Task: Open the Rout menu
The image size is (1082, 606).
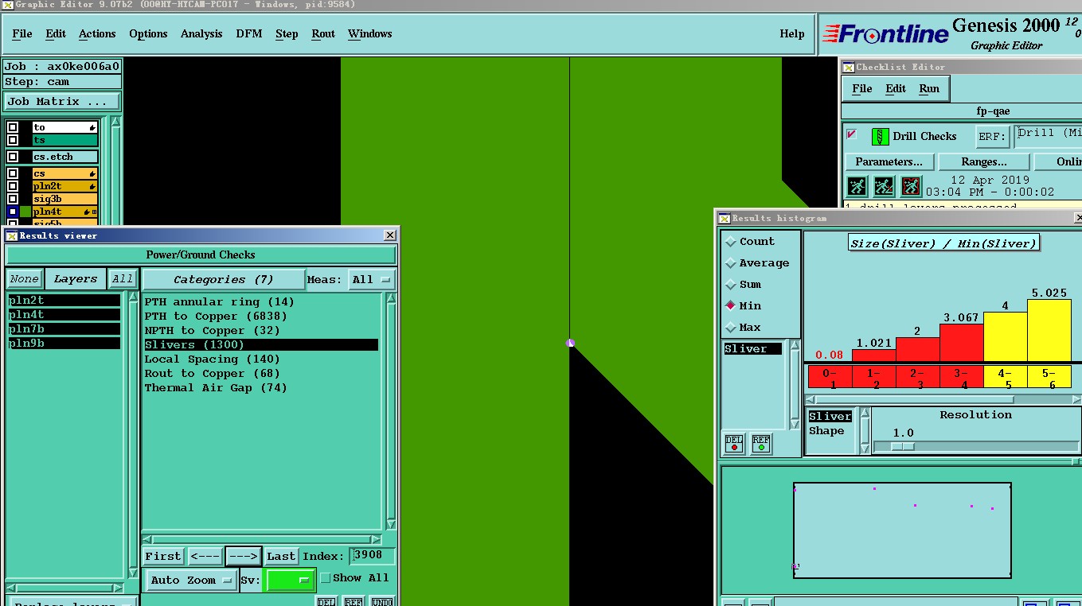Action: point(323,33)
